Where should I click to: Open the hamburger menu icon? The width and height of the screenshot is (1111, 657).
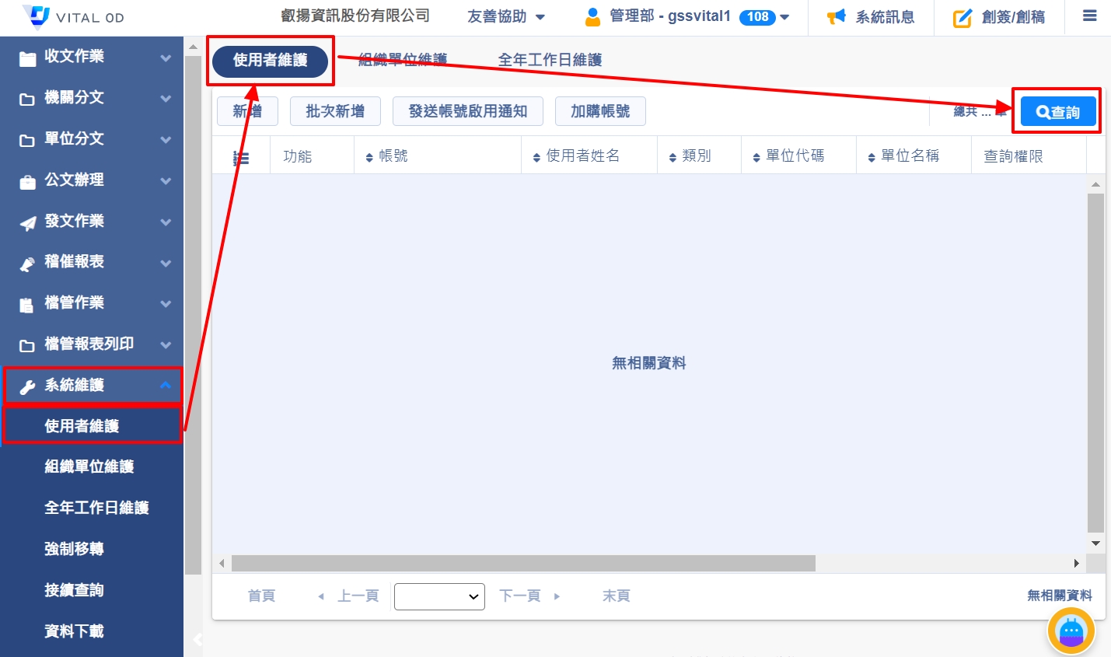(x=1090, y=16)
